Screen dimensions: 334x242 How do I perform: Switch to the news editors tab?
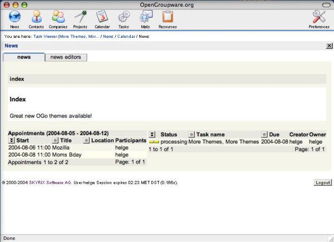pyautogui.click(x=66, y=57)
